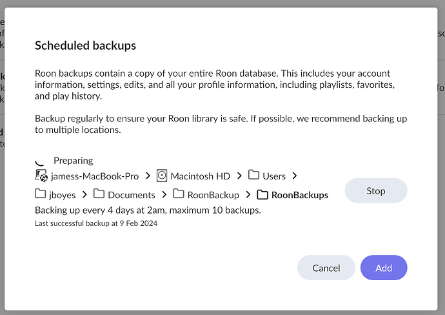Click the RoonBackup folder icon
The height and width of the screenshot is (315, 445).
(x=179, y=194)
